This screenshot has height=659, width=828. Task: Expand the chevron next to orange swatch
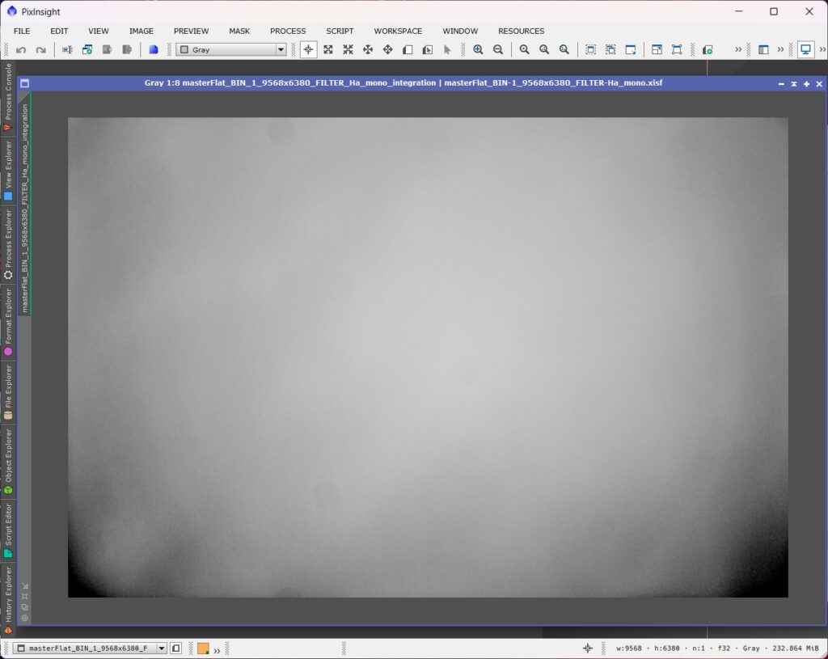217,651
